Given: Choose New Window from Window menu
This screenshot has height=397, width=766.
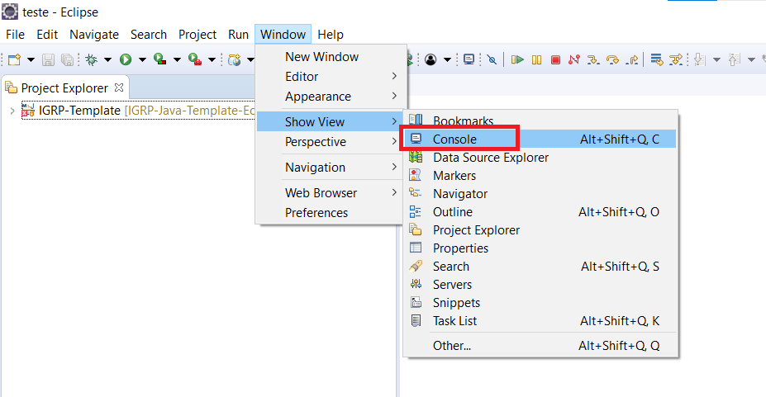Looking at the screenshot, I should pos(331,57).
